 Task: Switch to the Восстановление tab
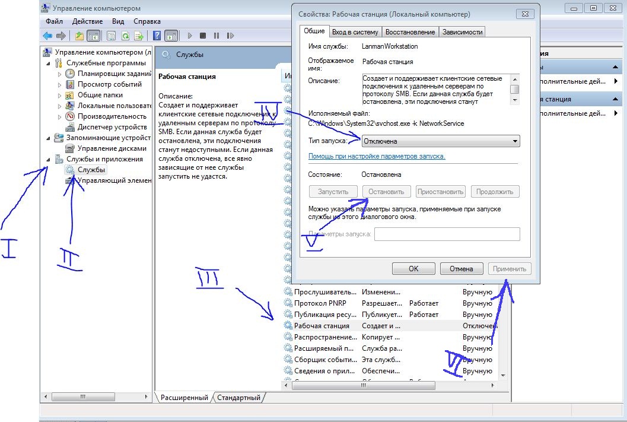410,32
